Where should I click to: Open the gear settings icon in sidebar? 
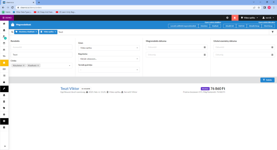click(4, 114)
